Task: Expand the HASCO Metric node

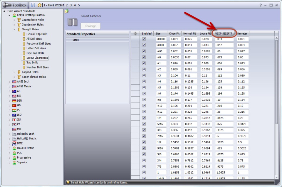Action: (x=9, y=148)
